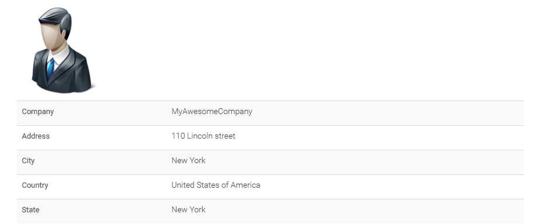
Task: Click the 110 Lincoln street value
Action: point(203,136)
